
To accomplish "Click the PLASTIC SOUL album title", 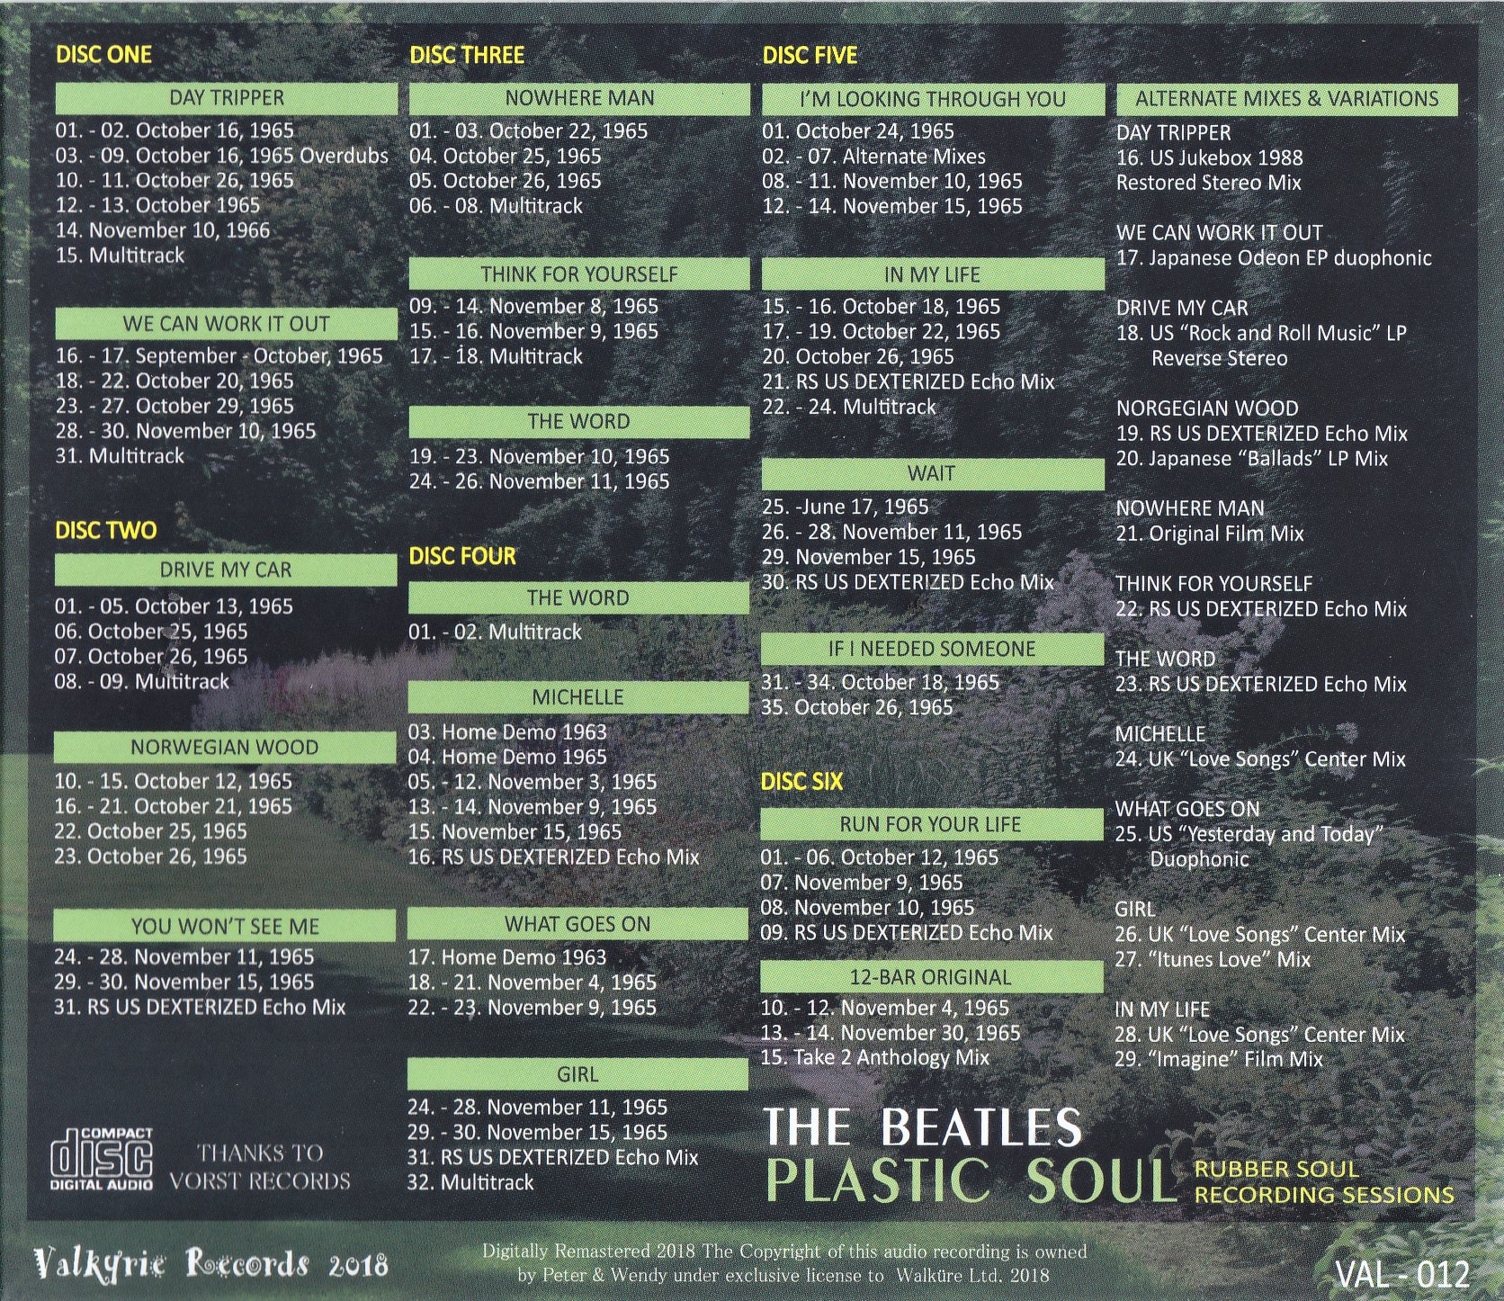I will tap(971, 1180).
